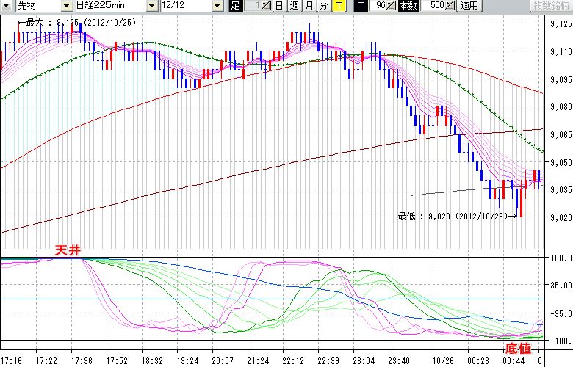The width and height of the screenshot is (573, 367).
Task: Open the leftmost dropdown arrow
Action: pyautogui.click(x=7, y=6)
